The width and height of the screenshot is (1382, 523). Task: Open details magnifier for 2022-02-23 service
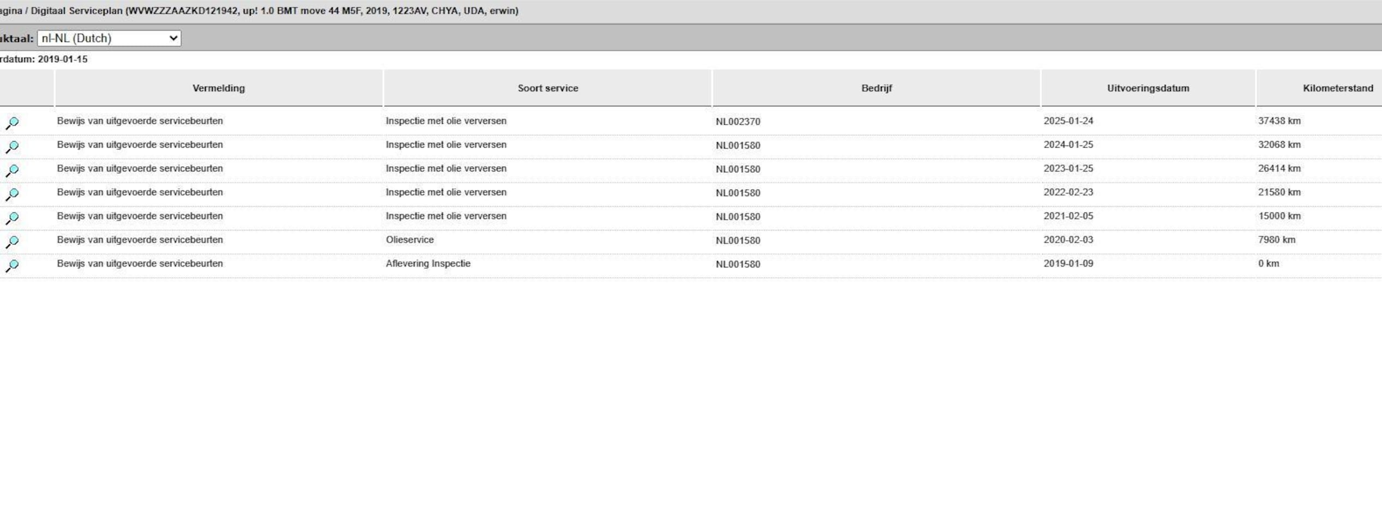[x=12, y=194]
